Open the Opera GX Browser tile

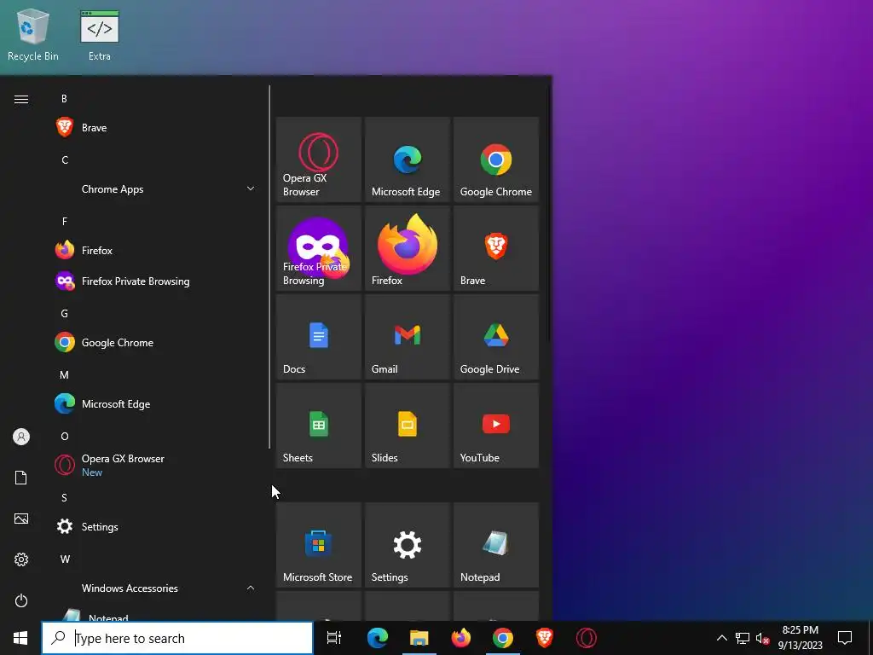[x=319, y=159]
